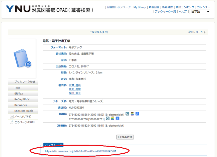
Task: Click the mail envelope icon beside メール(UTF8)
Action: [12, 117]
